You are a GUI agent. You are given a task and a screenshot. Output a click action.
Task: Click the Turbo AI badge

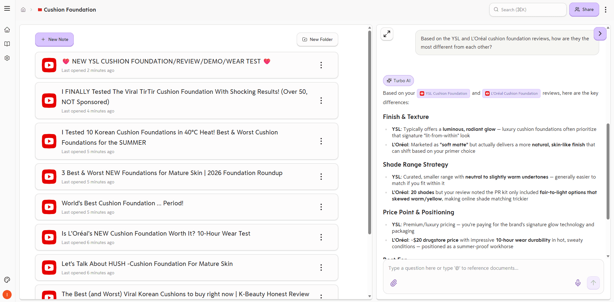click(x=398, y=81)
